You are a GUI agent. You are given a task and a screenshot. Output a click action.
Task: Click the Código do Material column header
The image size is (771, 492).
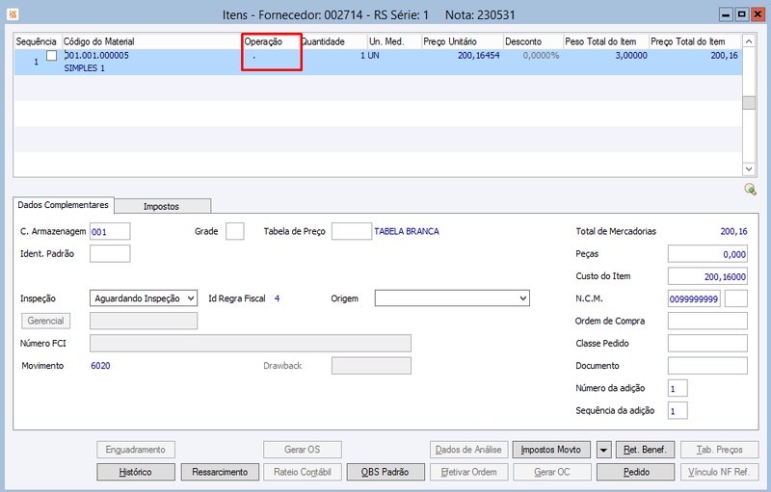(x=152, y=41)
